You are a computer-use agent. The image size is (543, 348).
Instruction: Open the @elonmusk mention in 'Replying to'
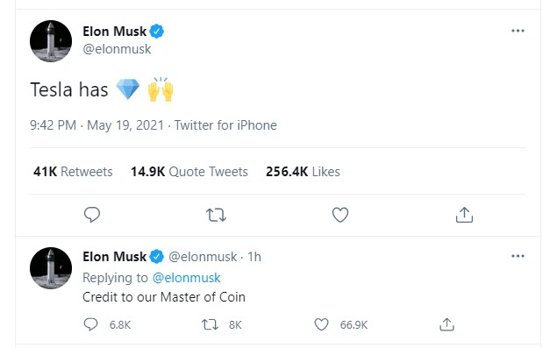[x=186, y=278]
